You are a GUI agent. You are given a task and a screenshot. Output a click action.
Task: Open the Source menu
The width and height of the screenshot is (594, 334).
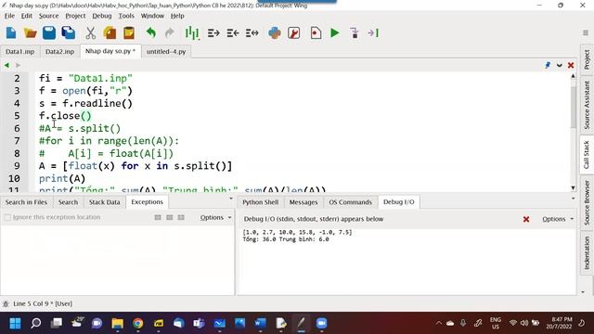[x=49, y=16]
